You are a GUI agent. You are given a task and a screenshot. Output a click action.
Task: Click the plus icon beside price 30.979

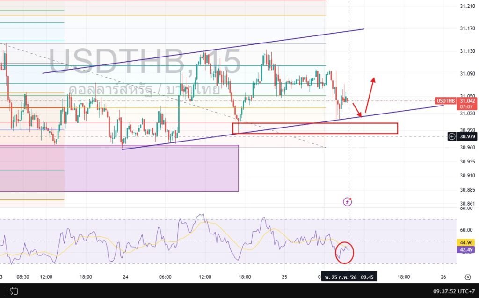[452, 136]
